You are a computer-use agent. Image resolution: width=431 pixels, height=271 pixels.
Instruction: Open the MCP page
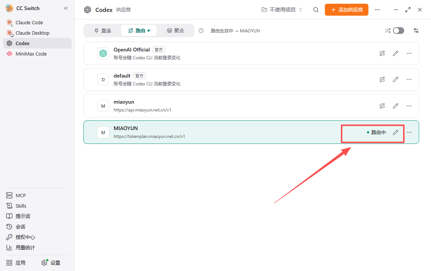pos(16,195)
